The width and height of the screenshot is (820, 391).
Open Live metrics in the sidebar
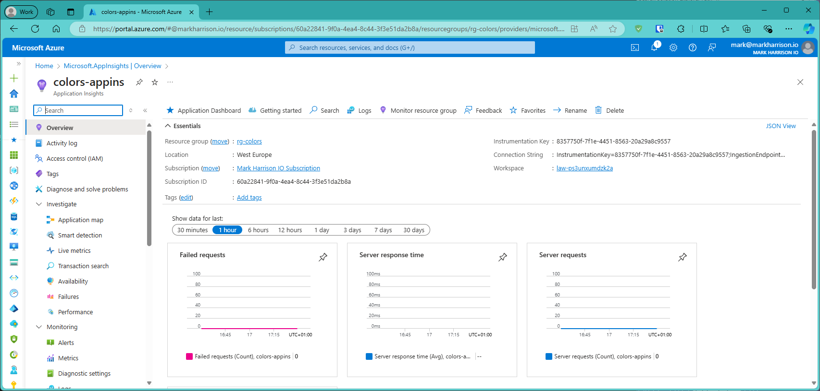(74, 251)
